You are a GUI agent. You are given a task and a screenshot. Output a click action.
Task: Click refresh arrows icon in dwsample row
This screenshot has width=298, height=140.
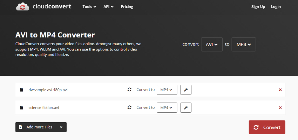tap(129, 90)
